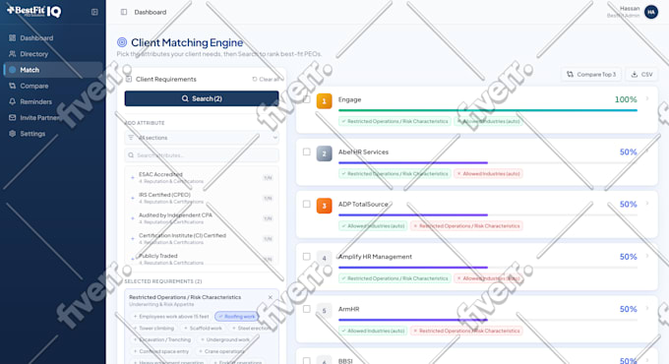Expand the Amplify HR Management result chevron
Screen dimensions: 669x364
coord(647,256)
